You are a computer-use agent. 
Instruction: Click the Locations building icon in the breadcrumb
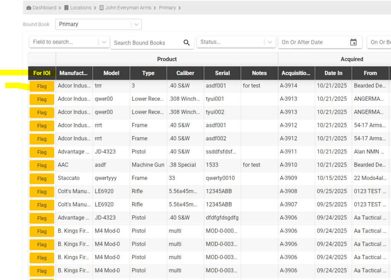coord(66,8)
